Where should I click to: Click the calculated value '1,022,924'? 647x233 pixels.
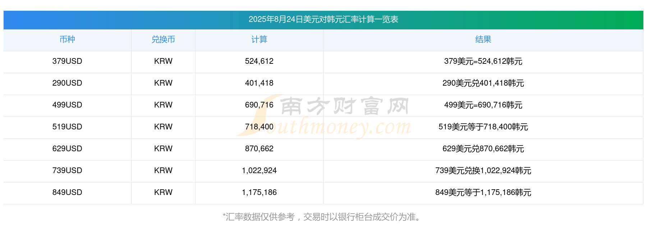tap(259, 171)
